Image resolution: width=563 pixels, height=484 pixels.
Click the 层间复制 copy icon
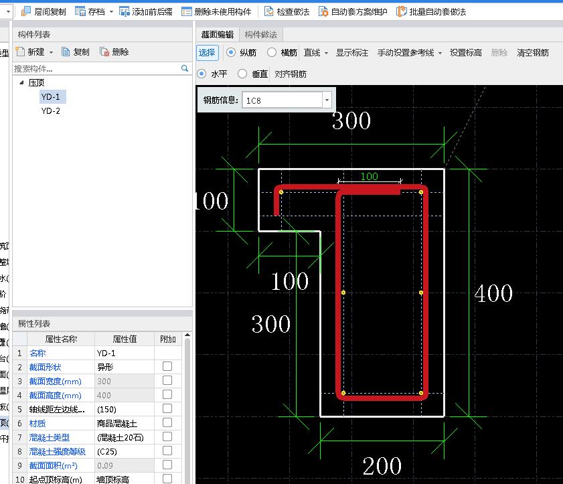pyautogui.click(x=26, y=11)
